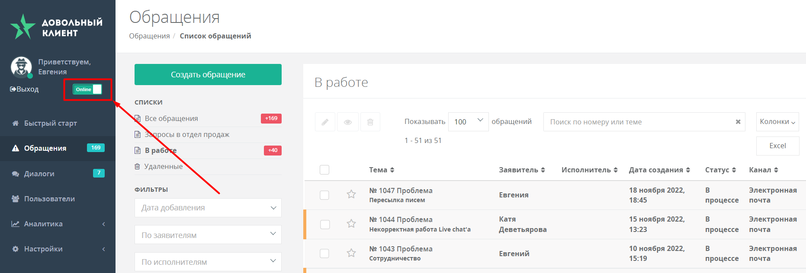
Task: Open the Колонки dropdown
Action: click(x=777, y=122)
